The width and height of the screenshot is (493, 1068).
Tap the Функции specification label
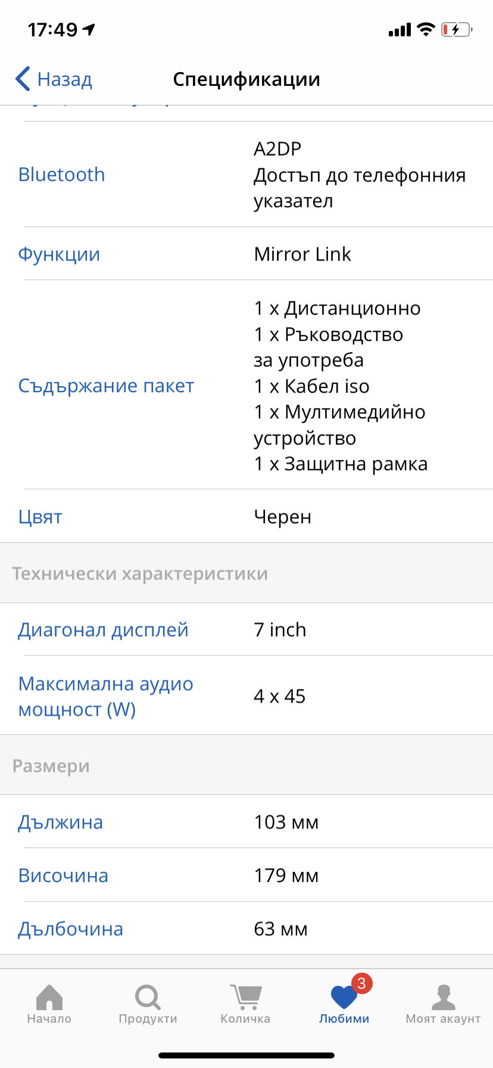pos(59,254)
